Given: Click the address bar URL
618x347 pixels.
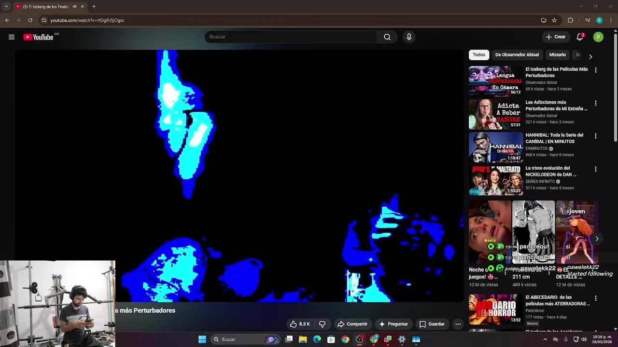Looking at the screenshot, I should coord(87,20).
